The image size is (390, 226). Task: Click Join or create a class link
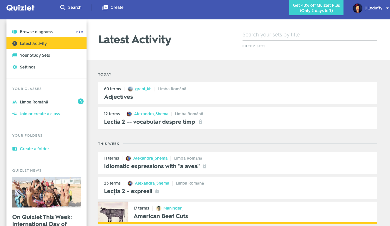pos(40,114)
